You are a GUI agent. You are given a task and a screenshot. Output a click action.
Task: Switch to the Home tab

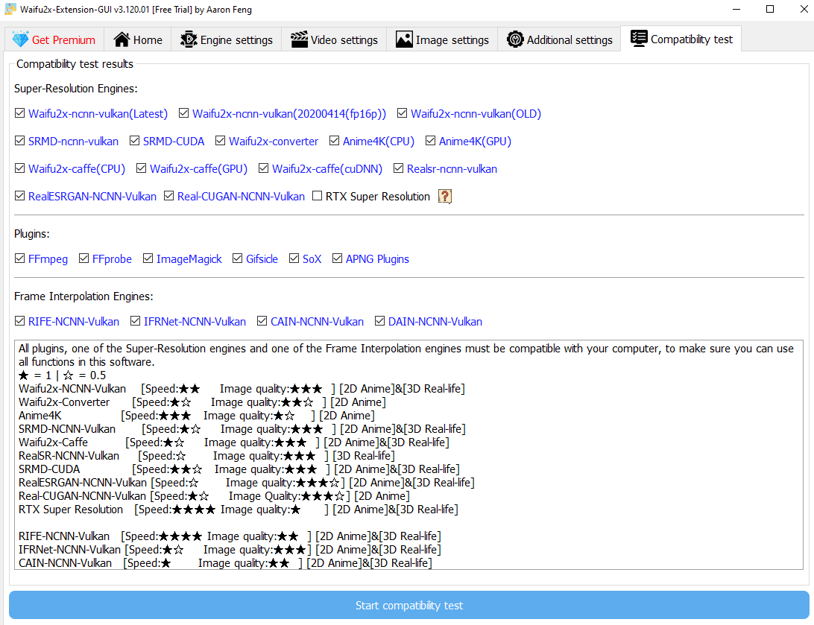138,39
